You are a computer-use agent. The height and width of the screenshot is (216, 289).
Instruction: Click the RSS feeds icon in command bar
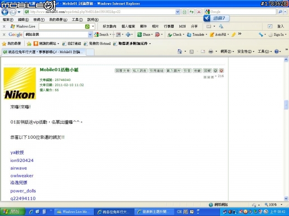191,52
